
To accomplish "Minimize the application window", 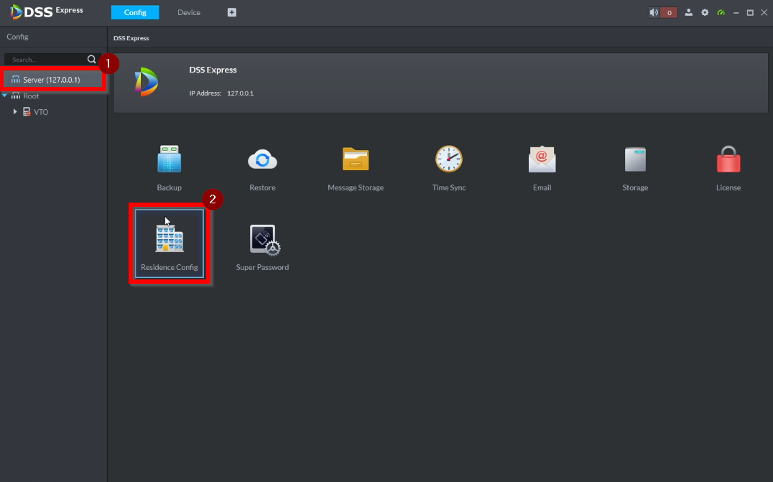I will [x=736, y=13].
